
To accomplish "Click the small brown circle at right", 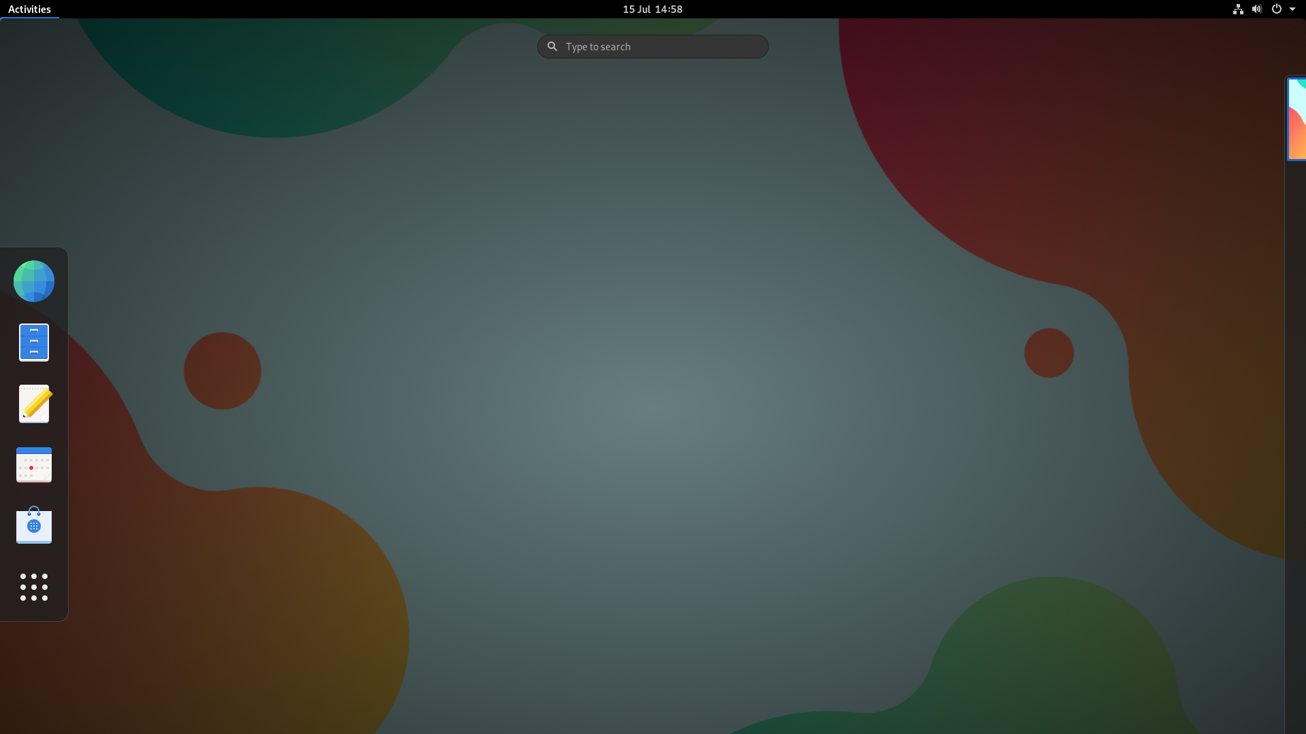I will click(x=1049, y=353).
